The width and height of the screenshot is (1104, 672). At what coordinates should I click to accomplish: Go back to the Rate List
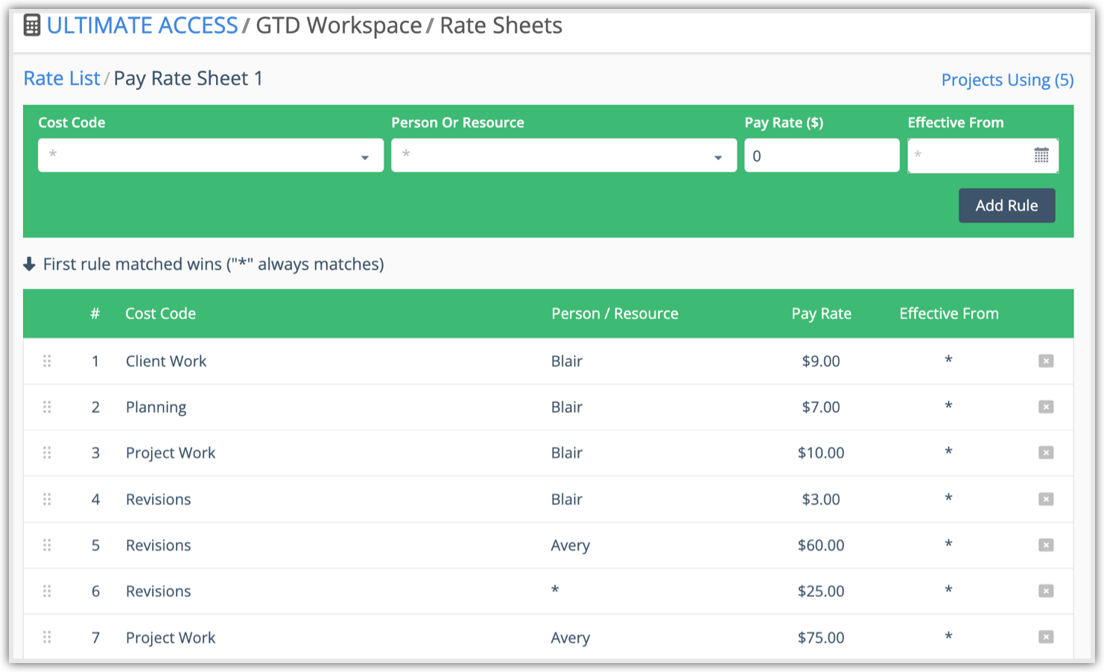(61, 78)
